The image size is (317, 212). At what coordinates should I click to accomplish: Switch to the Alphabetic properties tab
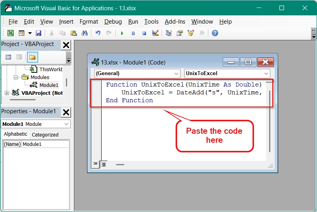pyautogui.click(x=16, y=134)
